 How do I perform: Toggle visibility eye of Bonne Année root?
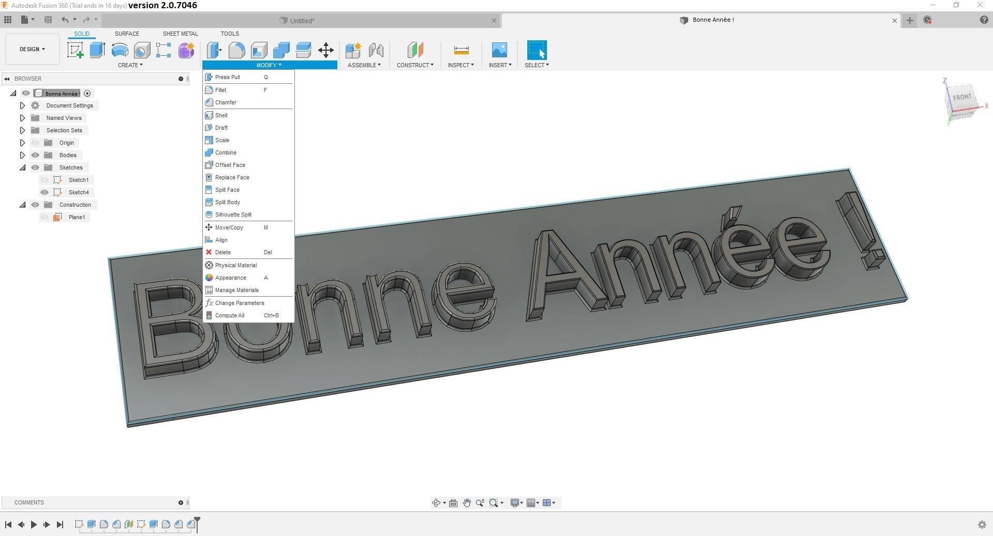pos(25,93)
